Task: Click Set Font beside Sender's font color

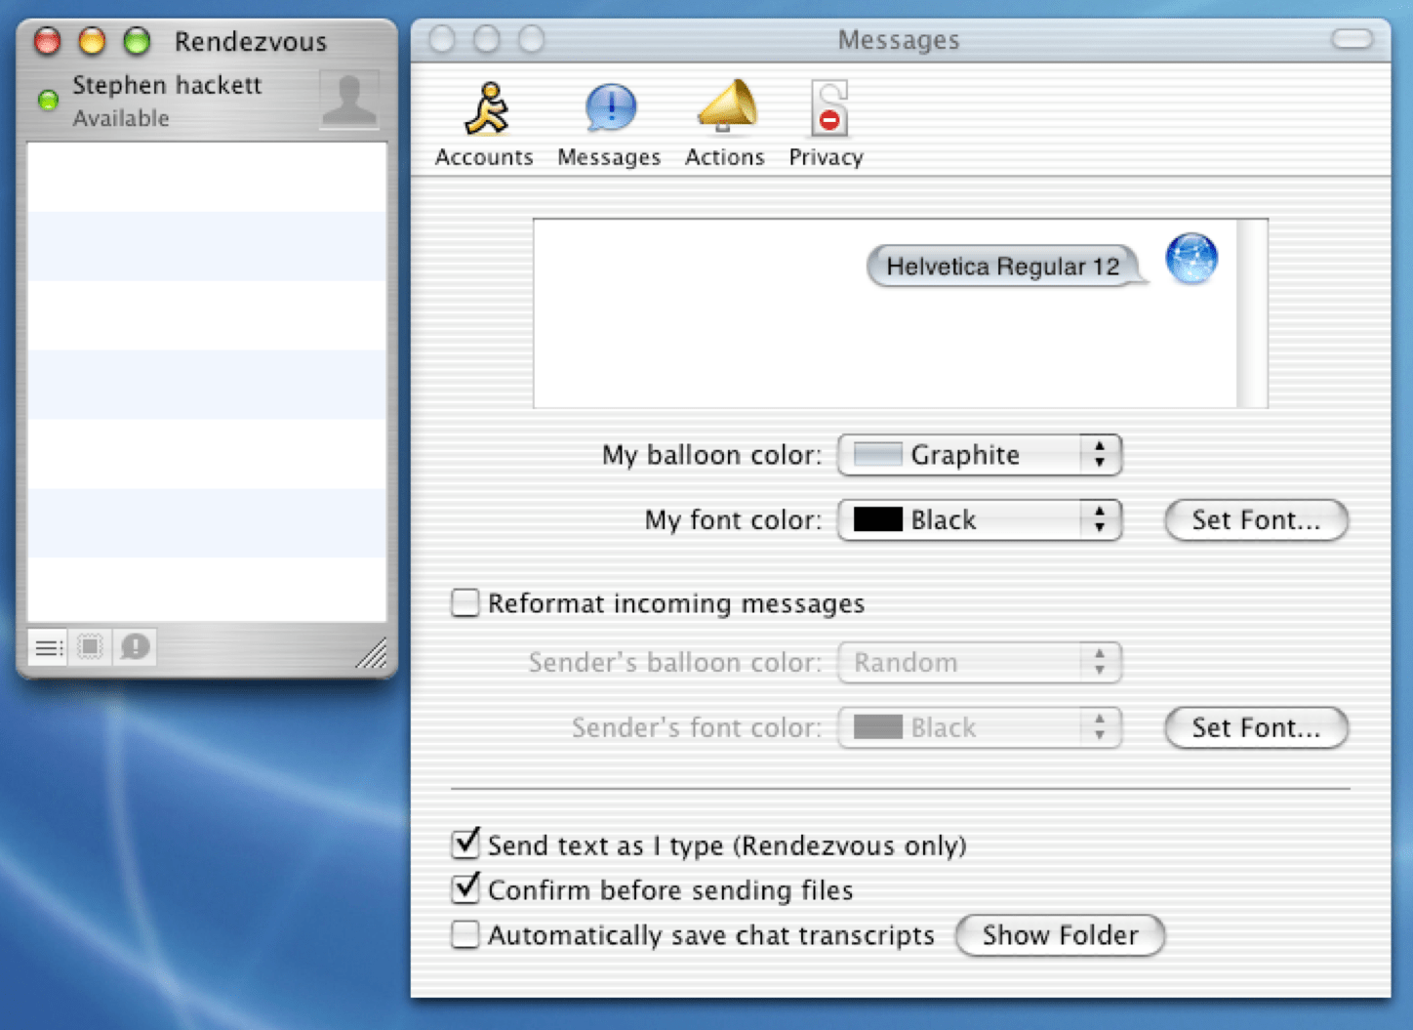Action: 1256,728
